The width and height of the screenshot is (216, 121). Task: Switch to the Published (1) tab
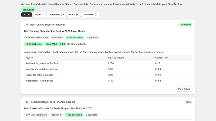pos(90,15)
